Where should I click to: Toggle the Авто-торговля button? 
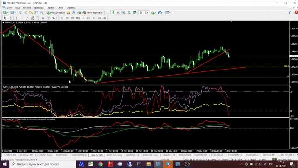pyautogui.click(x=93, y=13)
